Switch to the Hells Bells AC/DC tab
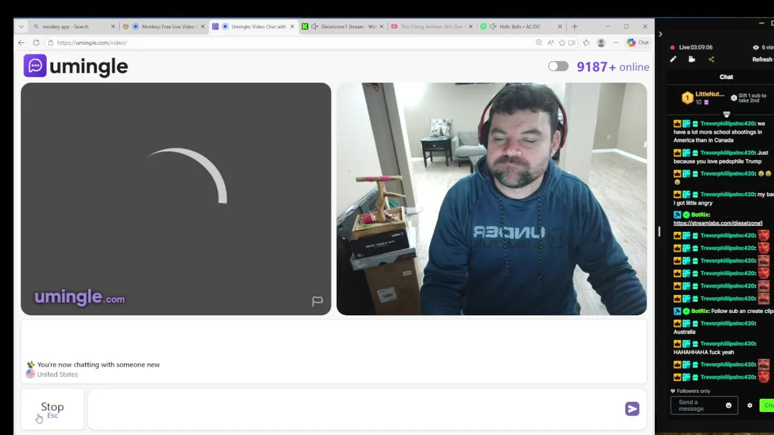 (x=521, y=27)
